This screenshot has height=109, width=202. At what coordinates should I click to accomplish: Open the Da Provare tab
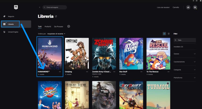58,26
